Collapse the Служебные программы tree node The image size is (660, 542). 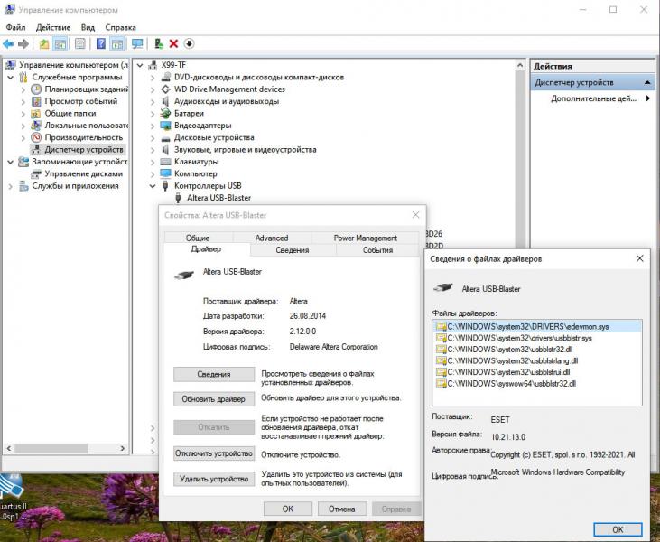pyautogui.click(x=10, y=78)
